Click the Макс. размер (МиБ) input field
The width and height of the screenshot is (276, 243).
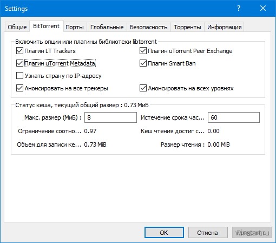pos(110,117)
